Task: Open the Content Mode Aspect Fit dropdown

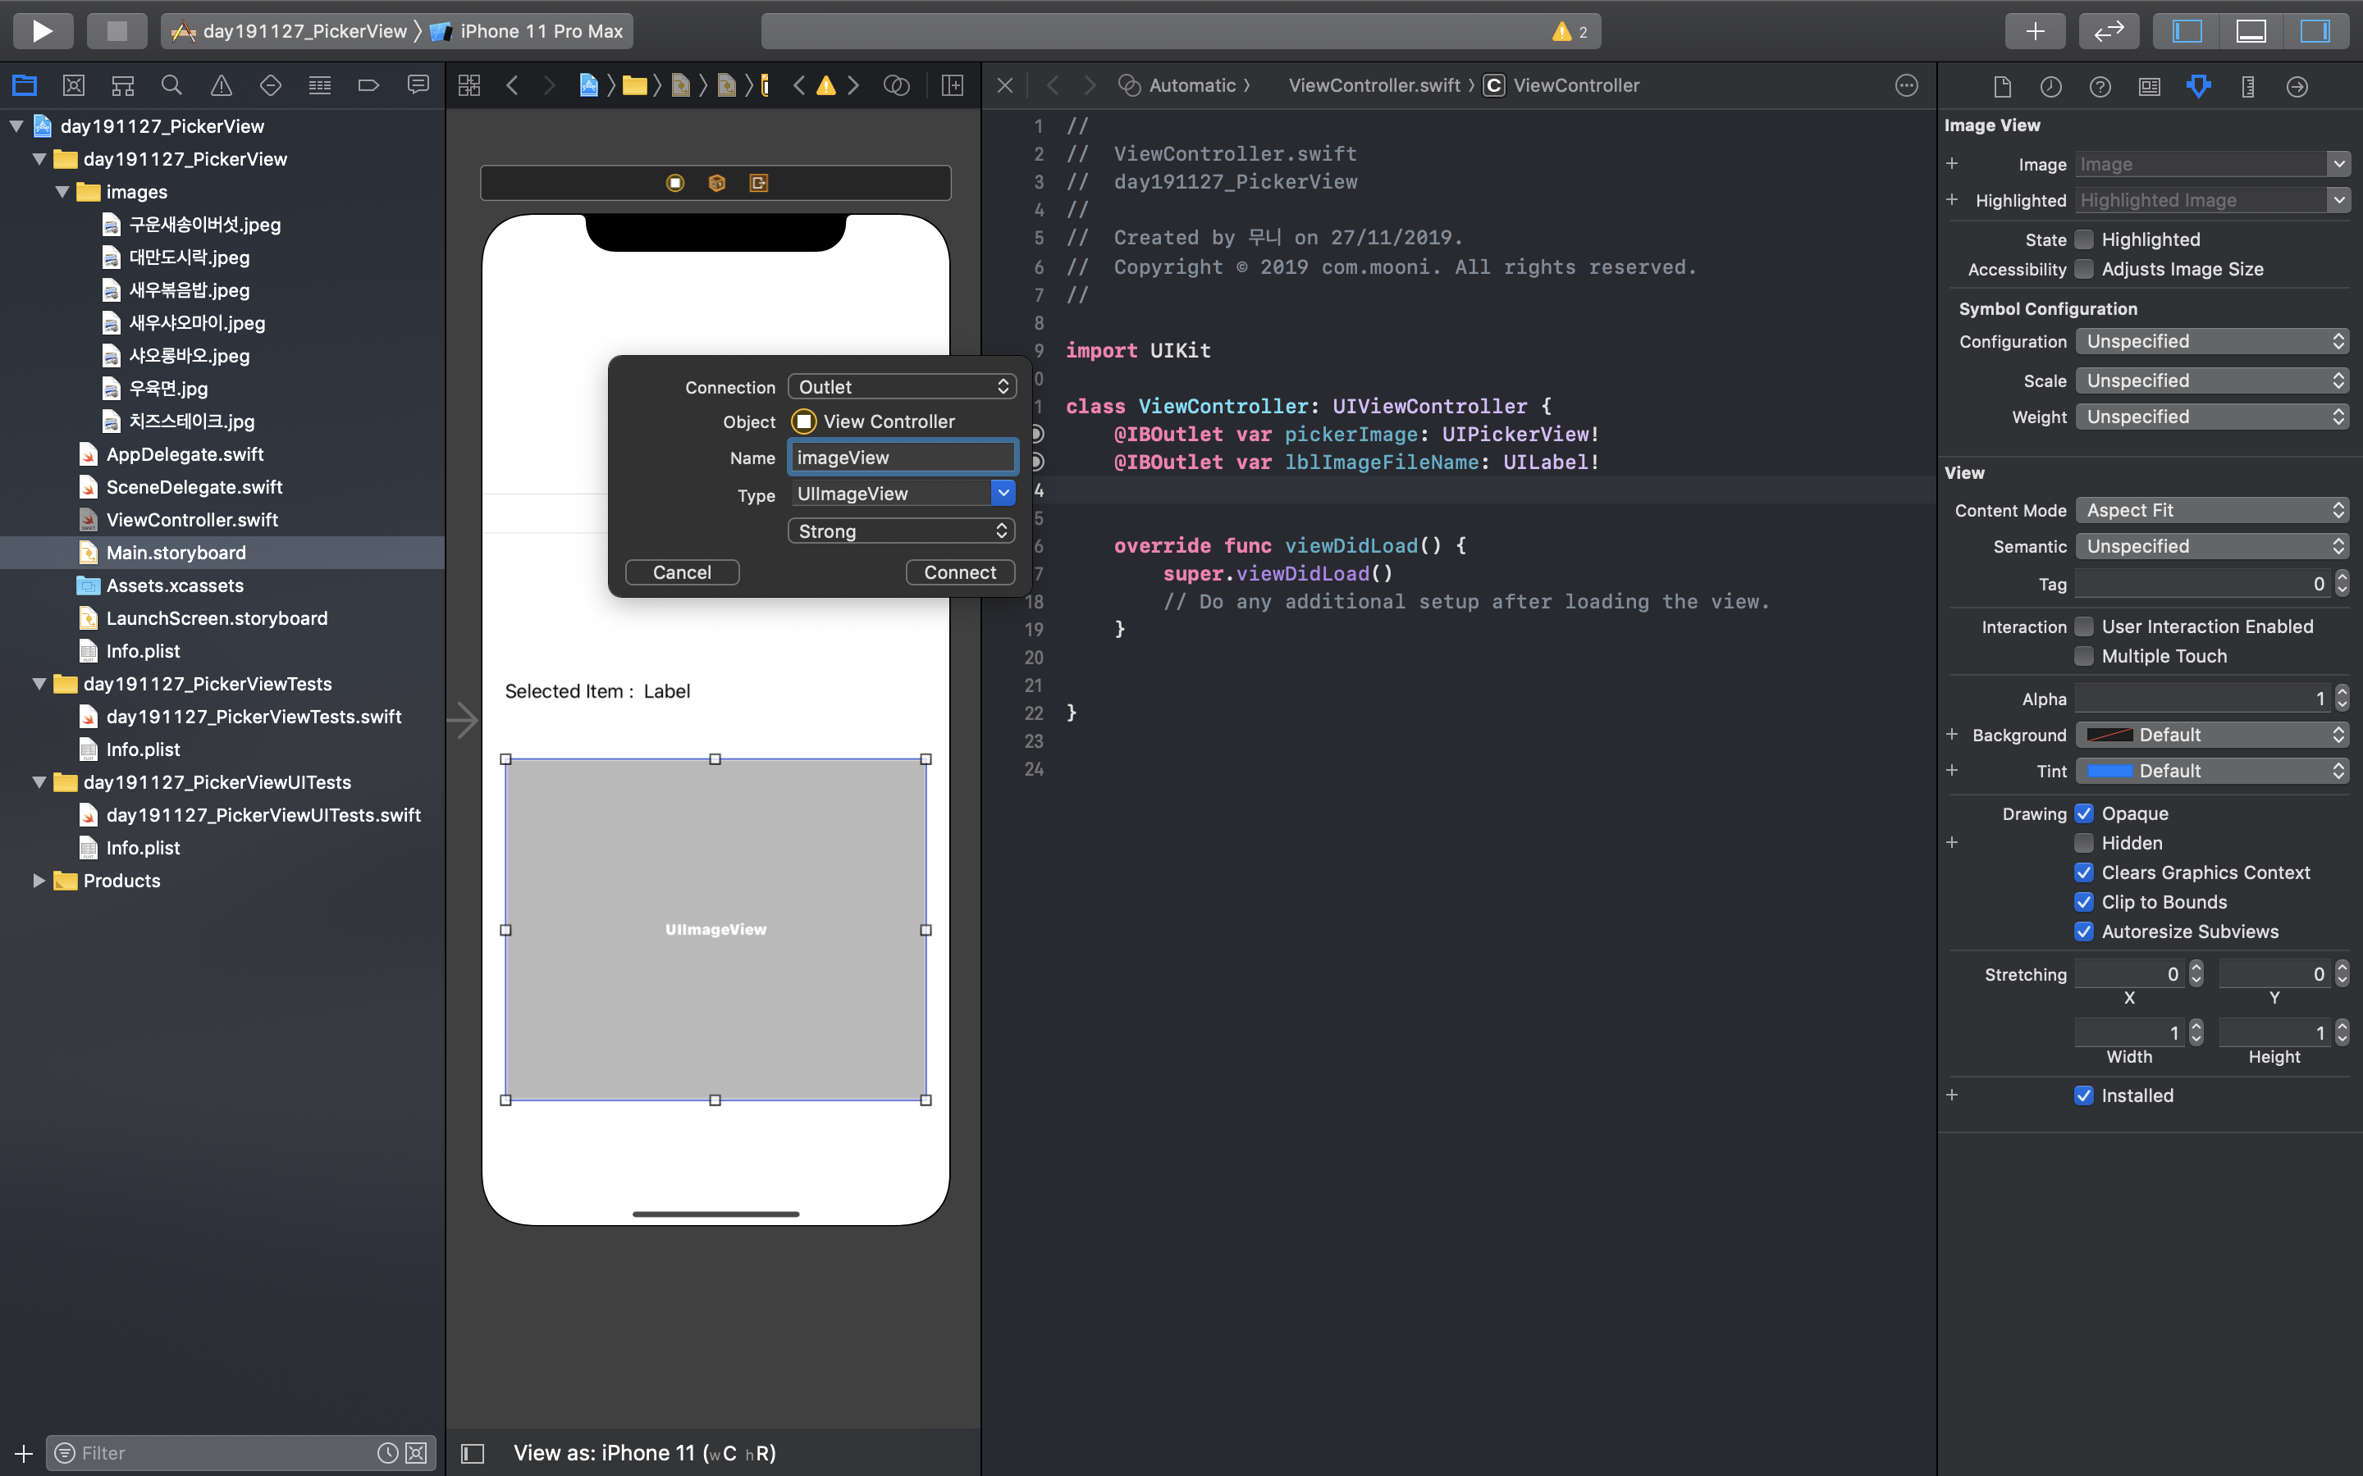Action: [x=2210, y=511]
